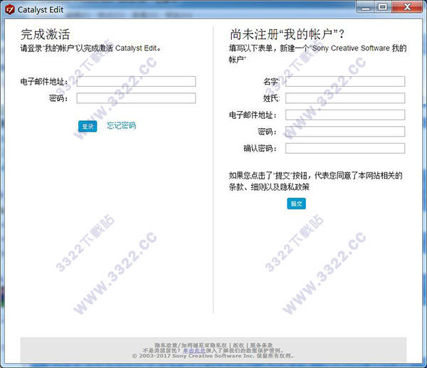Open the 单击此处 footer link
This screenshot has height=368, width=427.
coord(194,351)
